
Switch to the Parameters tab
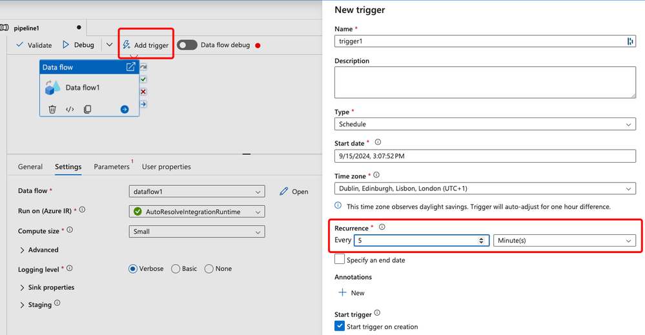point(112,167)
